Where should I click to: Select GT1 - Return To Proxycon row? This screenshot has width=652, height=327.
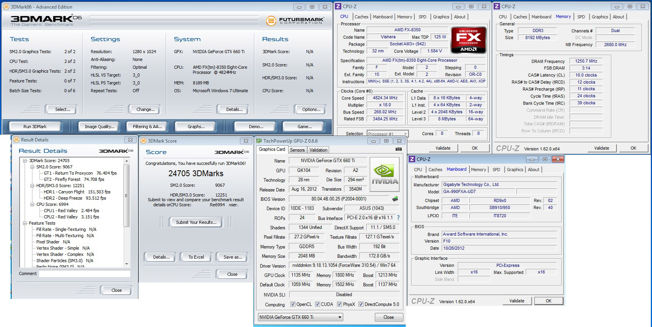pos(80,173)
